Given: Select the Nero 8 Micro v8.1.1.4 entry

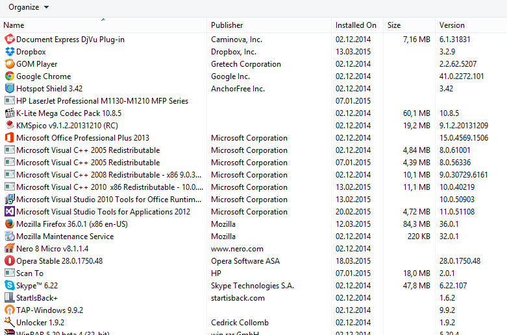Looking at the screenshot, I should (x=52, y=249).
